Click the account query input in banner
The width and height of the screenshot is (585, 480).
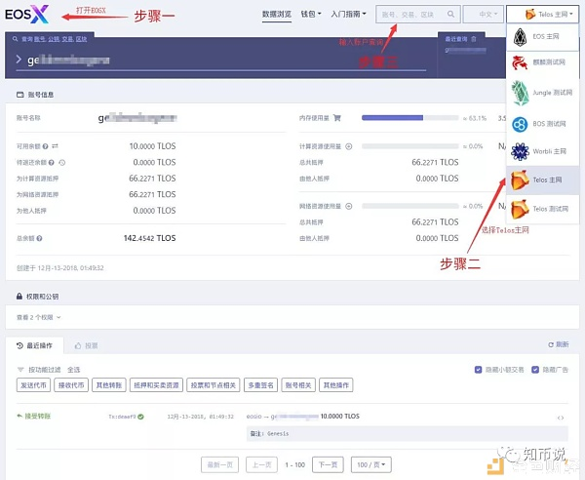point(220,60)
